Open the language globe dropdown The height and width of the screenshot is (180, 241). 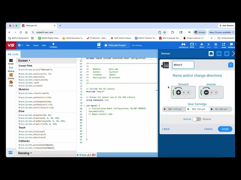coord(20,45)
